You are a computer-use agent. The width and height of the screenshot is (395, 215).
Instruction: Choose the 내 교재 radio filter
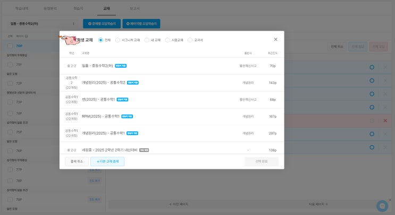(x=147, y=40)
